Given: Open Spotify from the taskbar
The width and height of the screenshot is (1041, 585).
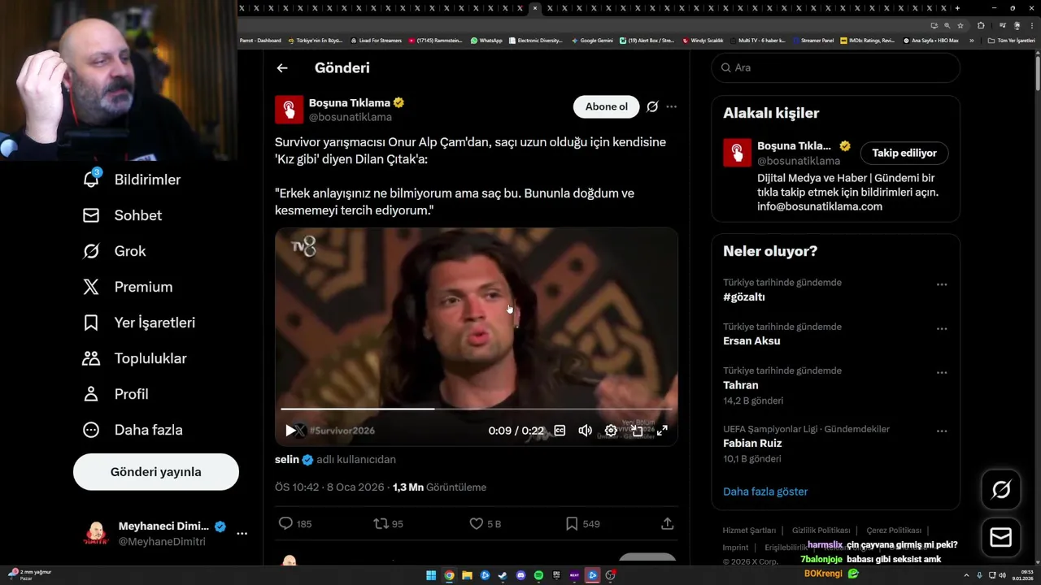Looking at the screenshot, I should (538, 575).
